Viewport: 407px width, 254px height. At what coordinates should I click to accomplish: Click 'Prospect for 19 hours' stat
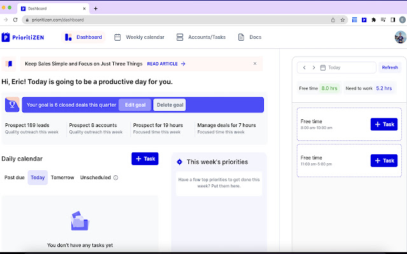pos(158,128)
